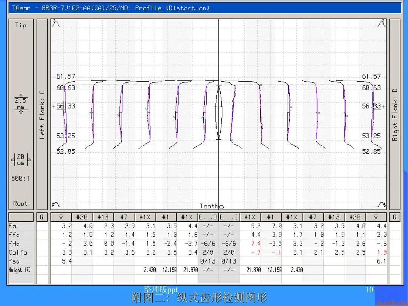Select the rightmost #13 column header
The width and height of the screenshot is (408, 306).
pos(334,217)
